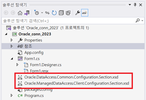
Task: Click the Properties wrench icon in tree
Action: tap(20, 40)
